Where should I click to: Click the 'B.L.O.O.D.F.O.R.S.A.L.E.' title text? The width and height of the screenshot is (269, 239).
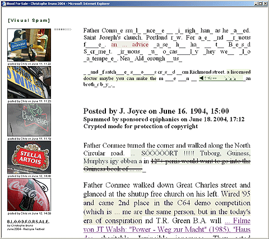[x=28, y=222]
